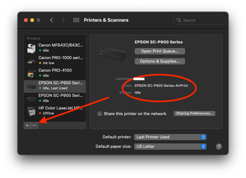Click Sharing Preferences button
The image size is (246, 178).
tap(194, 113)
